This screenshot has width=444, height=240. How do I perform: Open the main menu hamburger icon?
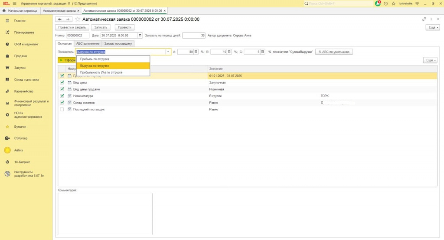(x=14, y=3)
